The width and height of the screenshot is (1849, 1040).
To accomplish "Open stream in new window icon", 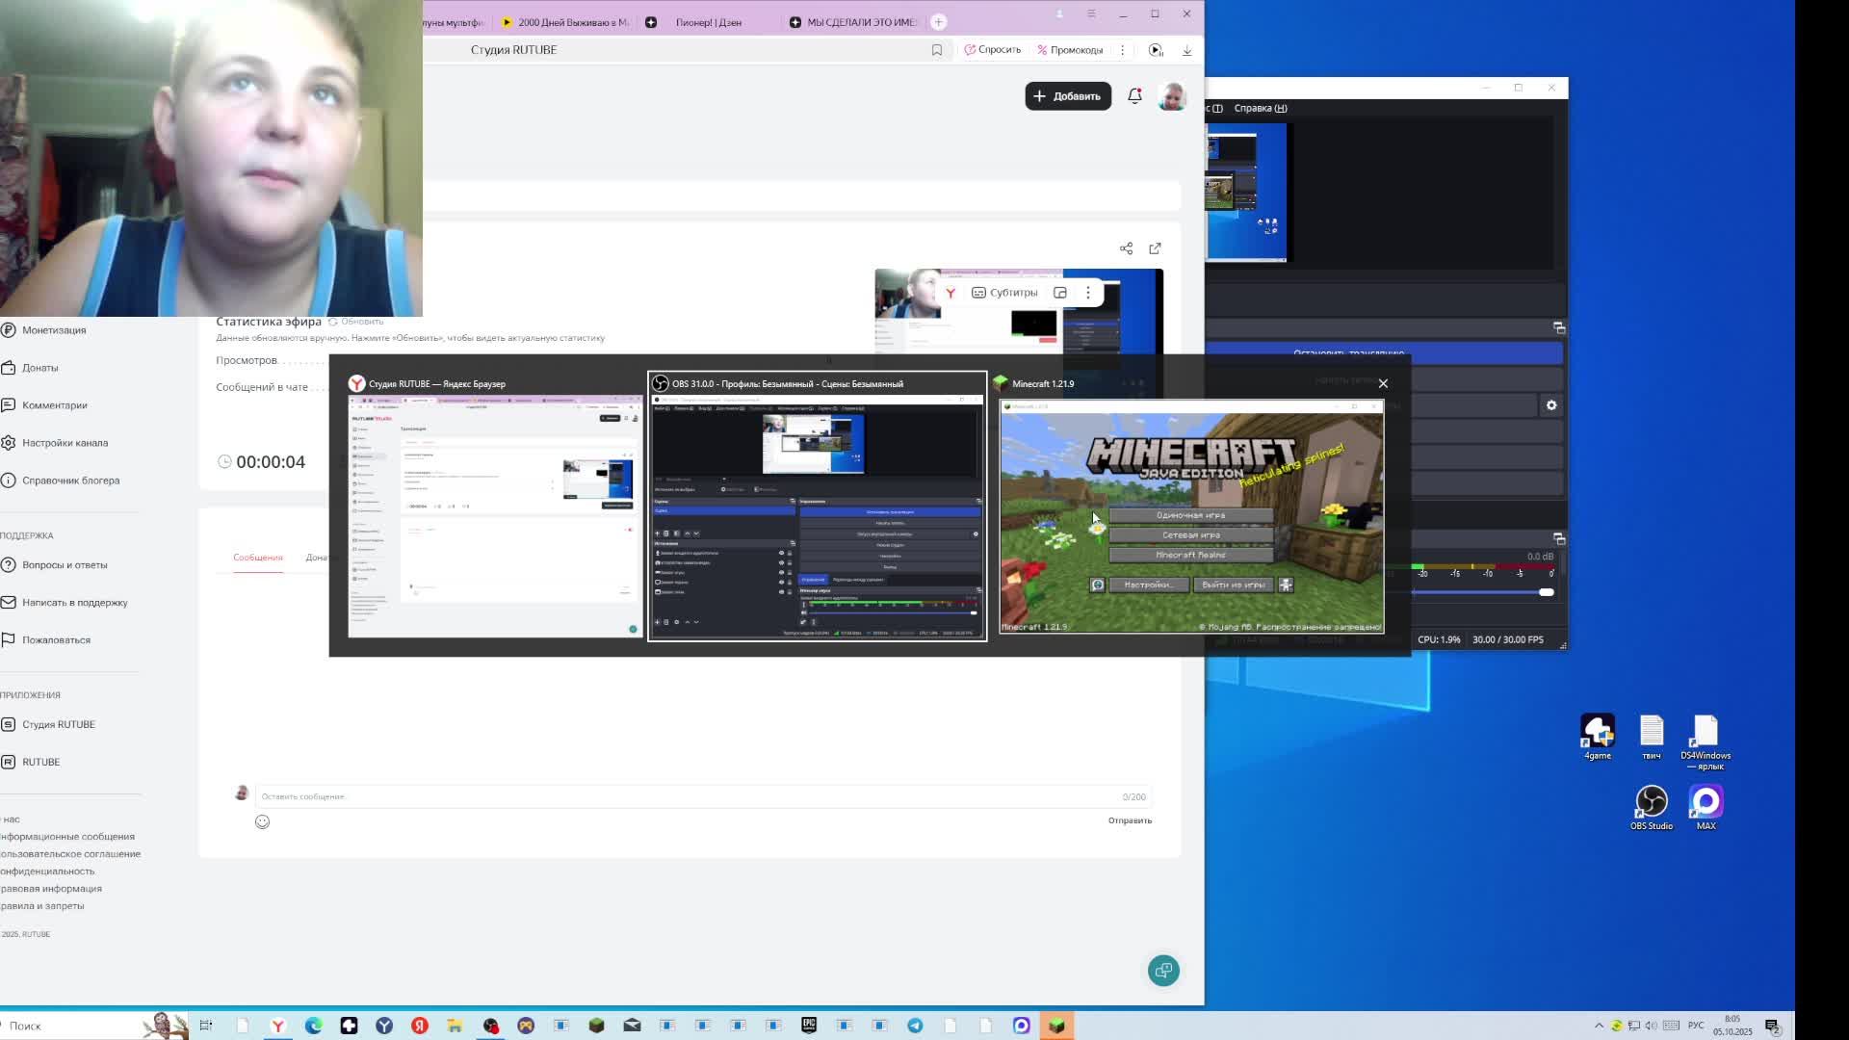I will tap(1155, 248).
